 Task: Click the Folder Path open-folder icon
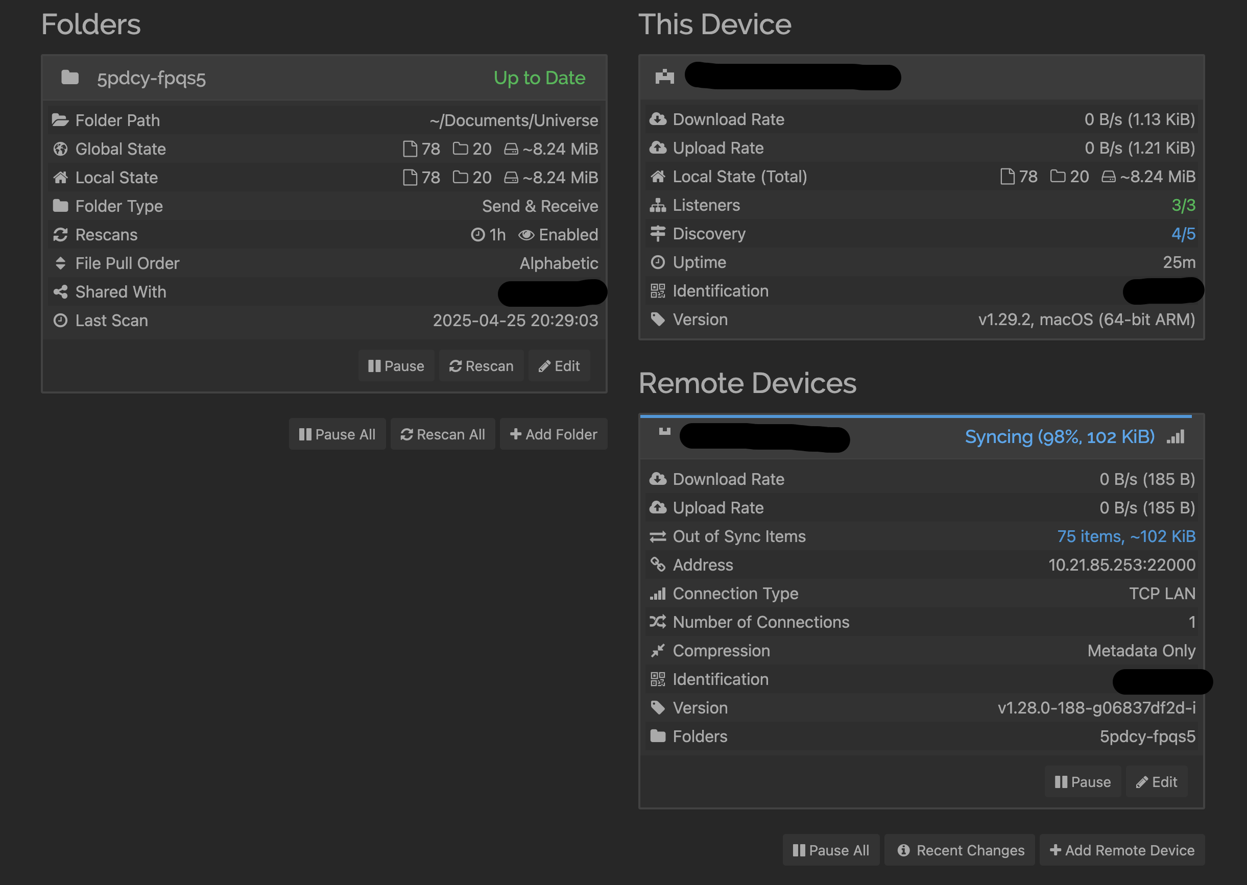tap(60, 120)
